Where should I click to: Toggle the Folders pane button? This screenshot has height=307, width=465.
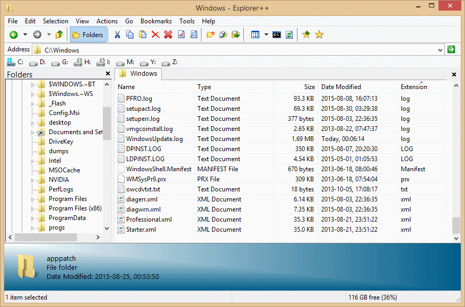pos(88,35)
